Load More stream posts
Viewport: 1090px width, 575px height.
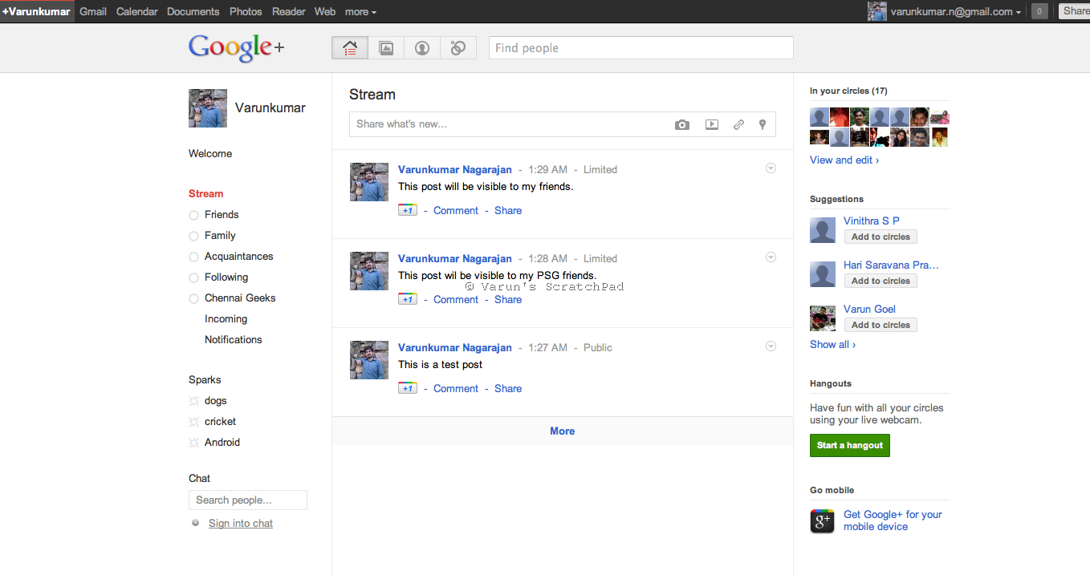pyautogui.click(x=563, y=431)
